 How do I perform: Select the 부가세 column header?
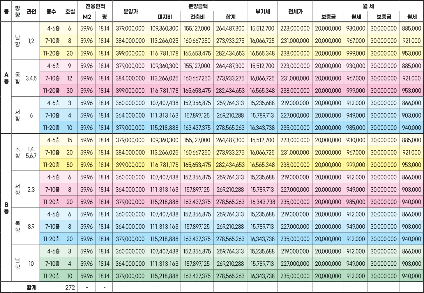tap(262, 11)
